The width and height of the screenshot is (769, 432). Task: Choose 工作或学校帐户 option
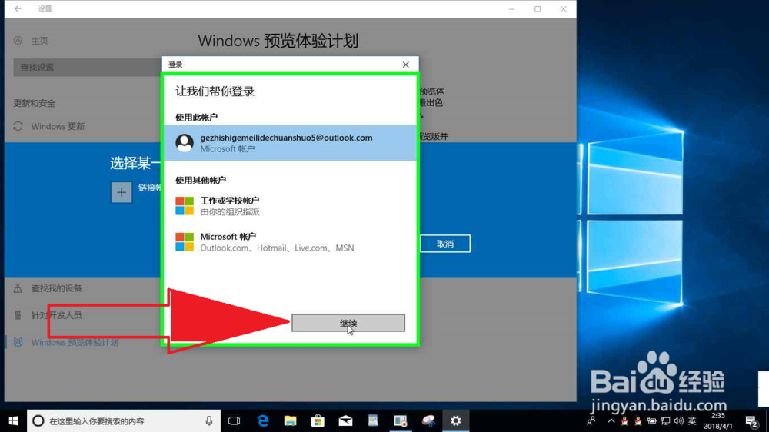click(x=291, y=205)
